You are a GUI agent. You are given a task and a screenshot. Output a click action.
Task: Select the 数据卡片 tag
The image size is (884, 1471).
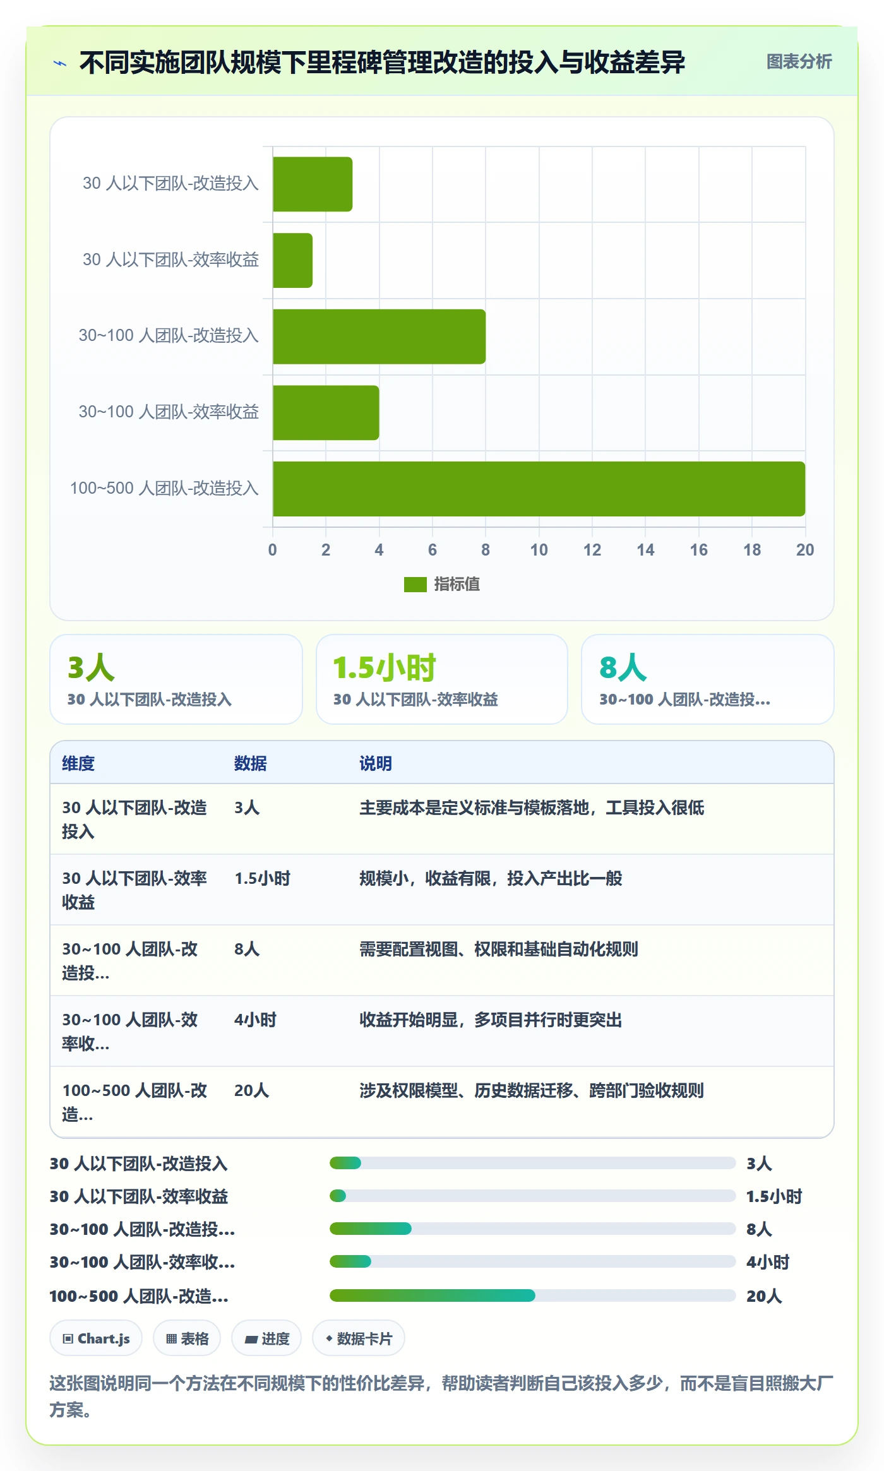(x=359, y=1338)
